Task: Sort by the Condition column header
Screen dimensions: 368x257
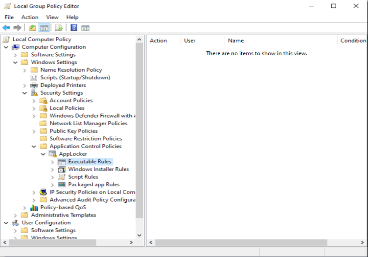Action: [x=353, y=41]
